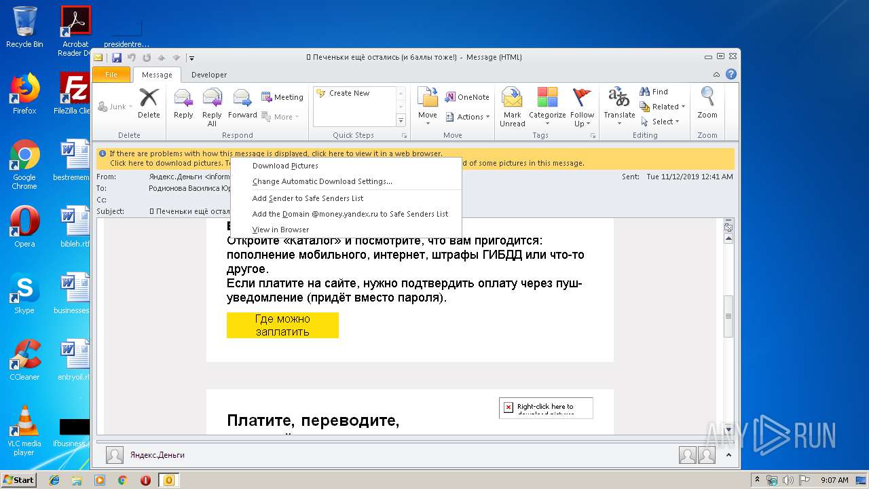
Task: Open the Follow Up flag menu
Action: (x=582, y=107)
